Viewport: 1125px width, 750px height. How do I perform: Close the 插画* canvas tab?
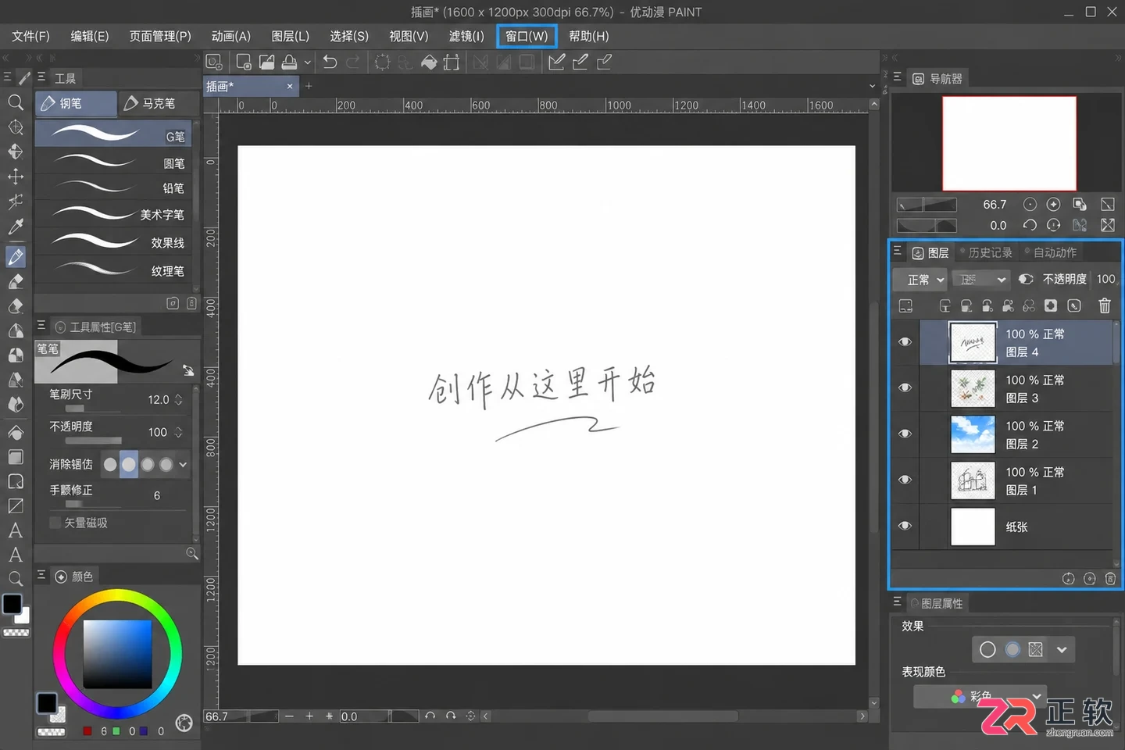click(290, 86)
